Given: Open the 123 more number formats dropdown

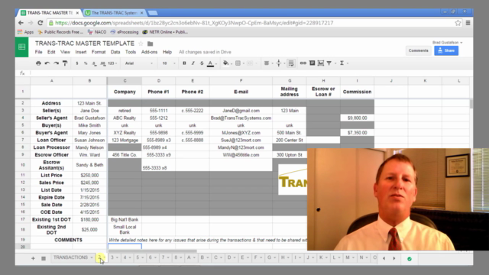Looking at the screenshot, I should click(112, 63).
